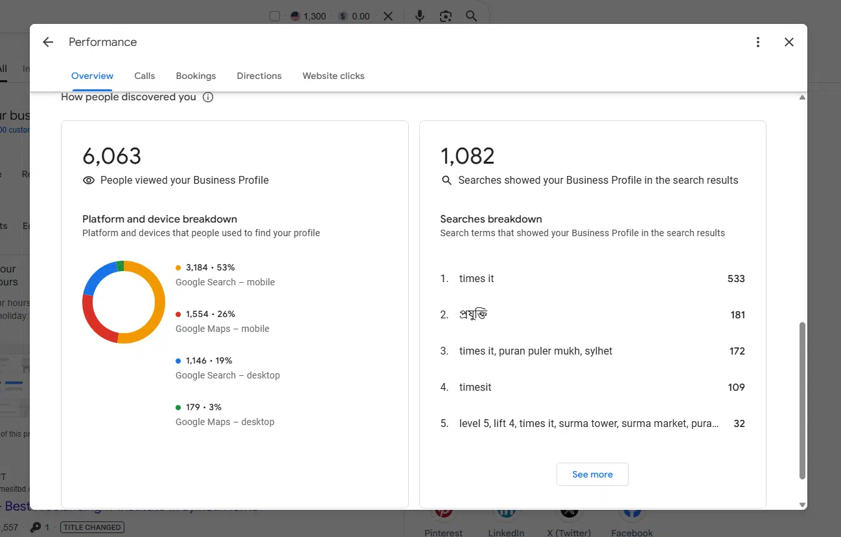Click info icon beside How people discovered you

[208, 97]
